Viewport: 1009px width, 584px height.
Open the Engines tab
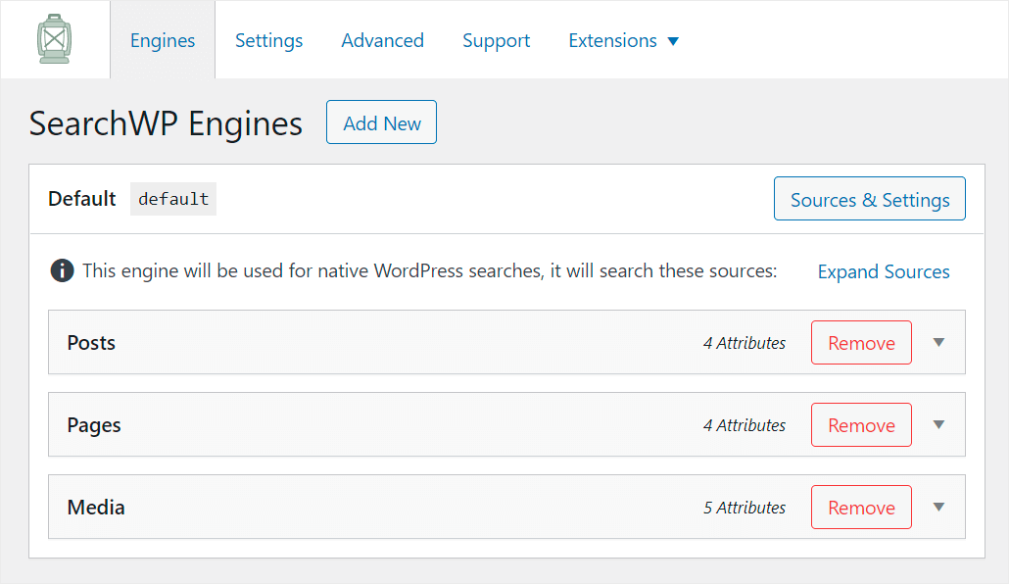click(163, 40)
